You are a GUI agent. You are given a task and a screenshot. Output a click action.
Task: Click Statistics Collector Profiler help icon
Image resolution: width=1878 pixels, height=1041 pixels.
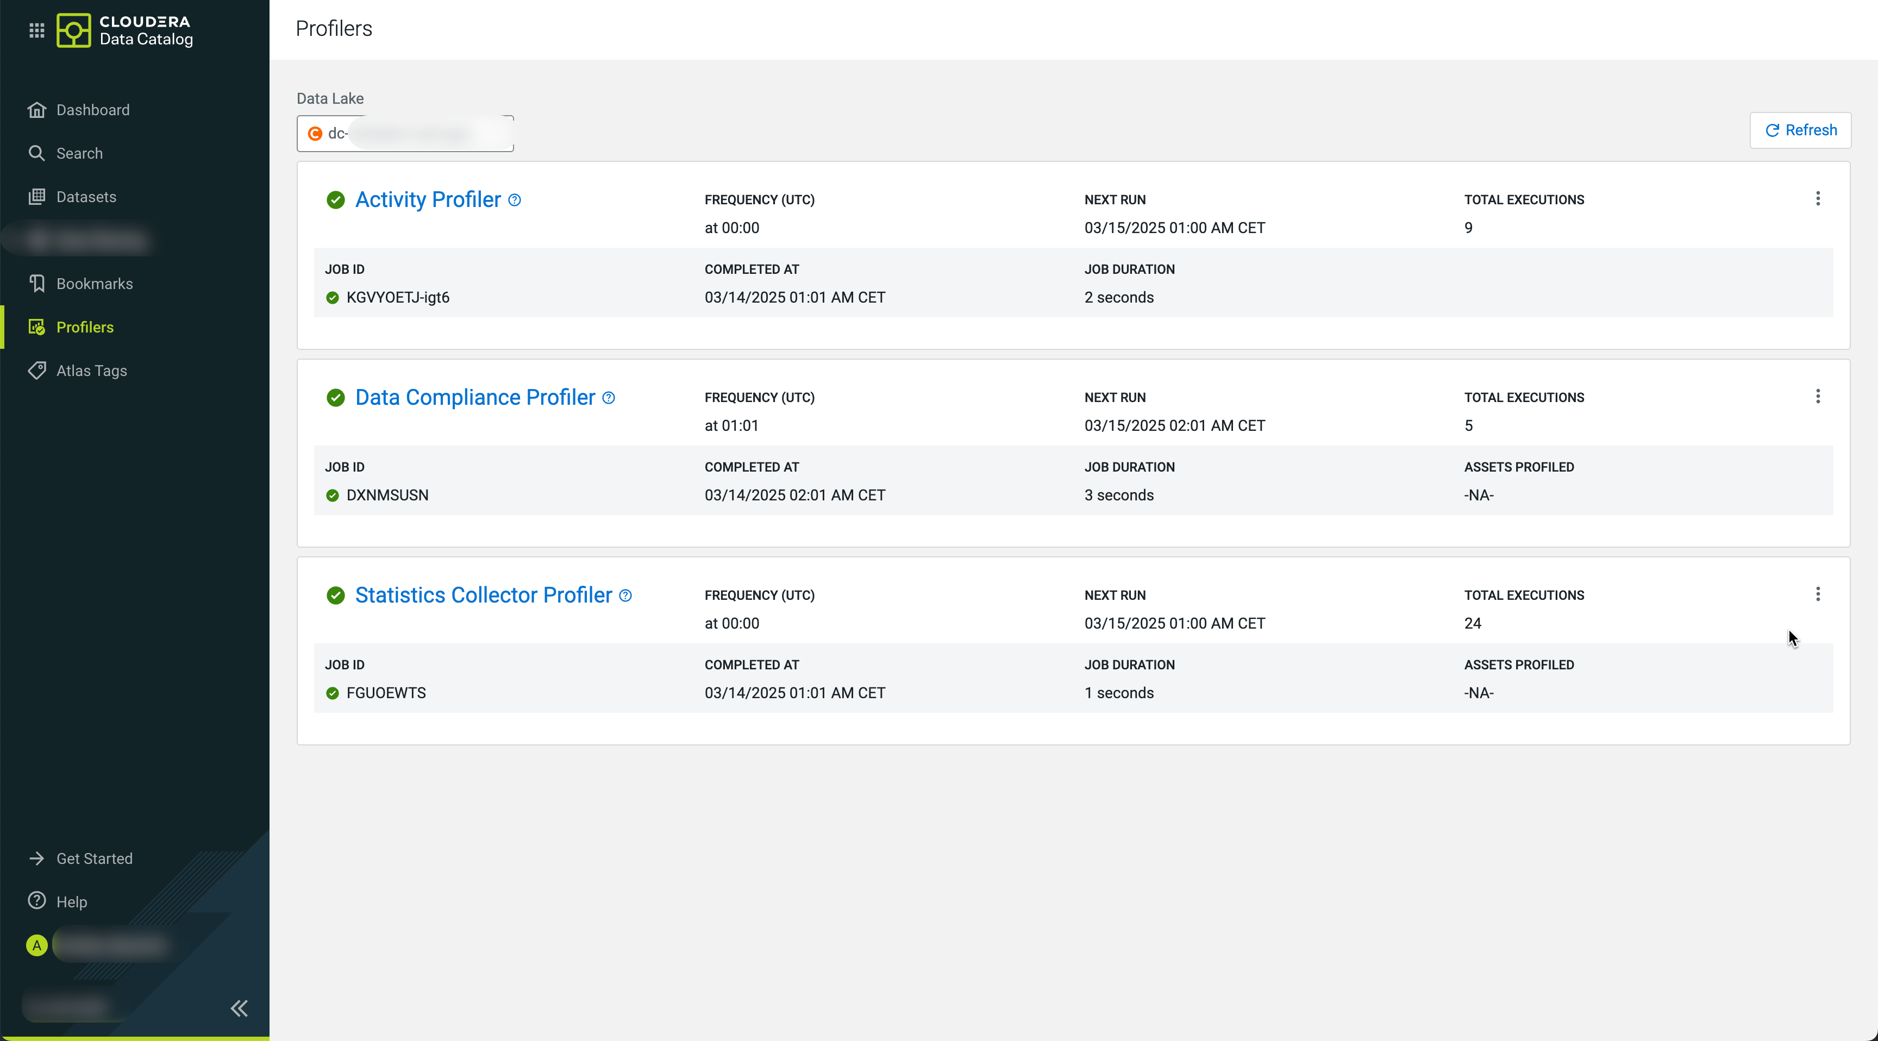coord(625,595)
